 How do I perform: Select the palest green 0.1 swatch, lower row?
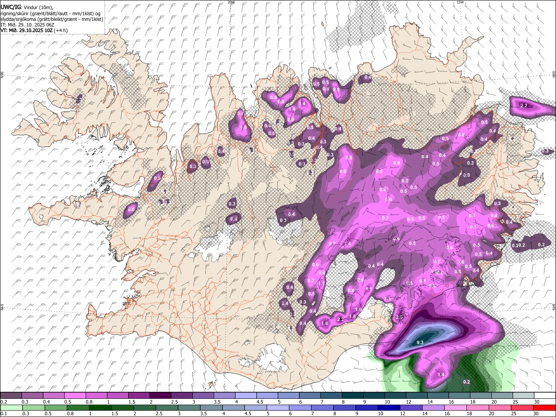click(11, 408)
